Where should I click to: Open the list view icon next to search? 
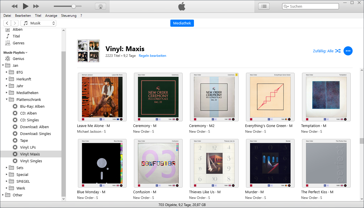[x=264, y=6]
